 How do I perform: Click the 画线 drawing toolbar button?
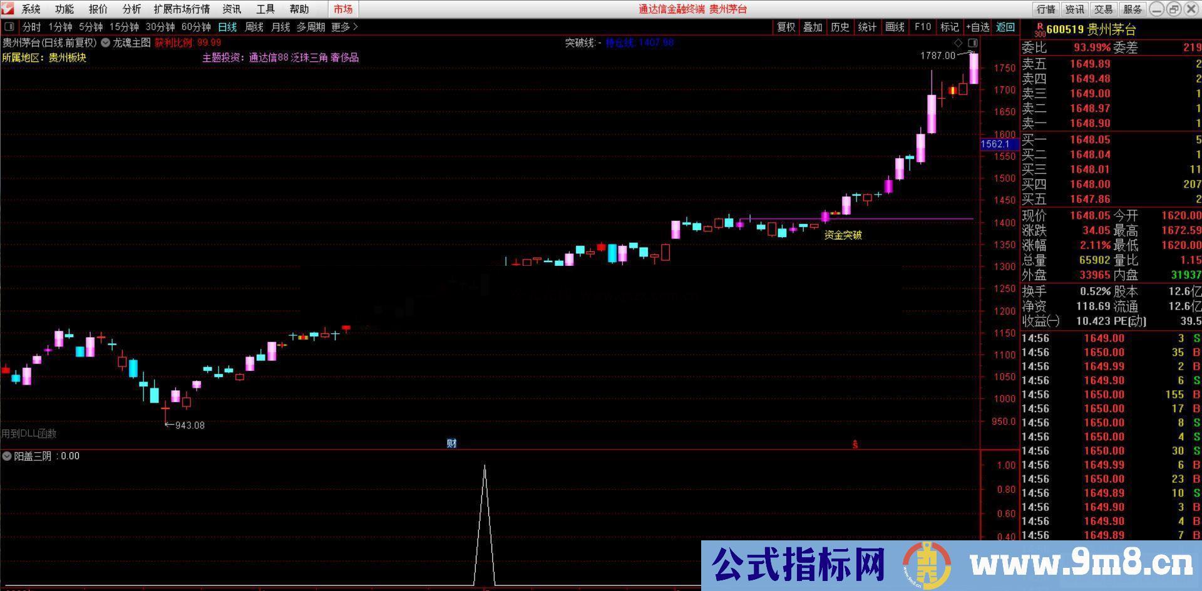[x=895, y=27]
